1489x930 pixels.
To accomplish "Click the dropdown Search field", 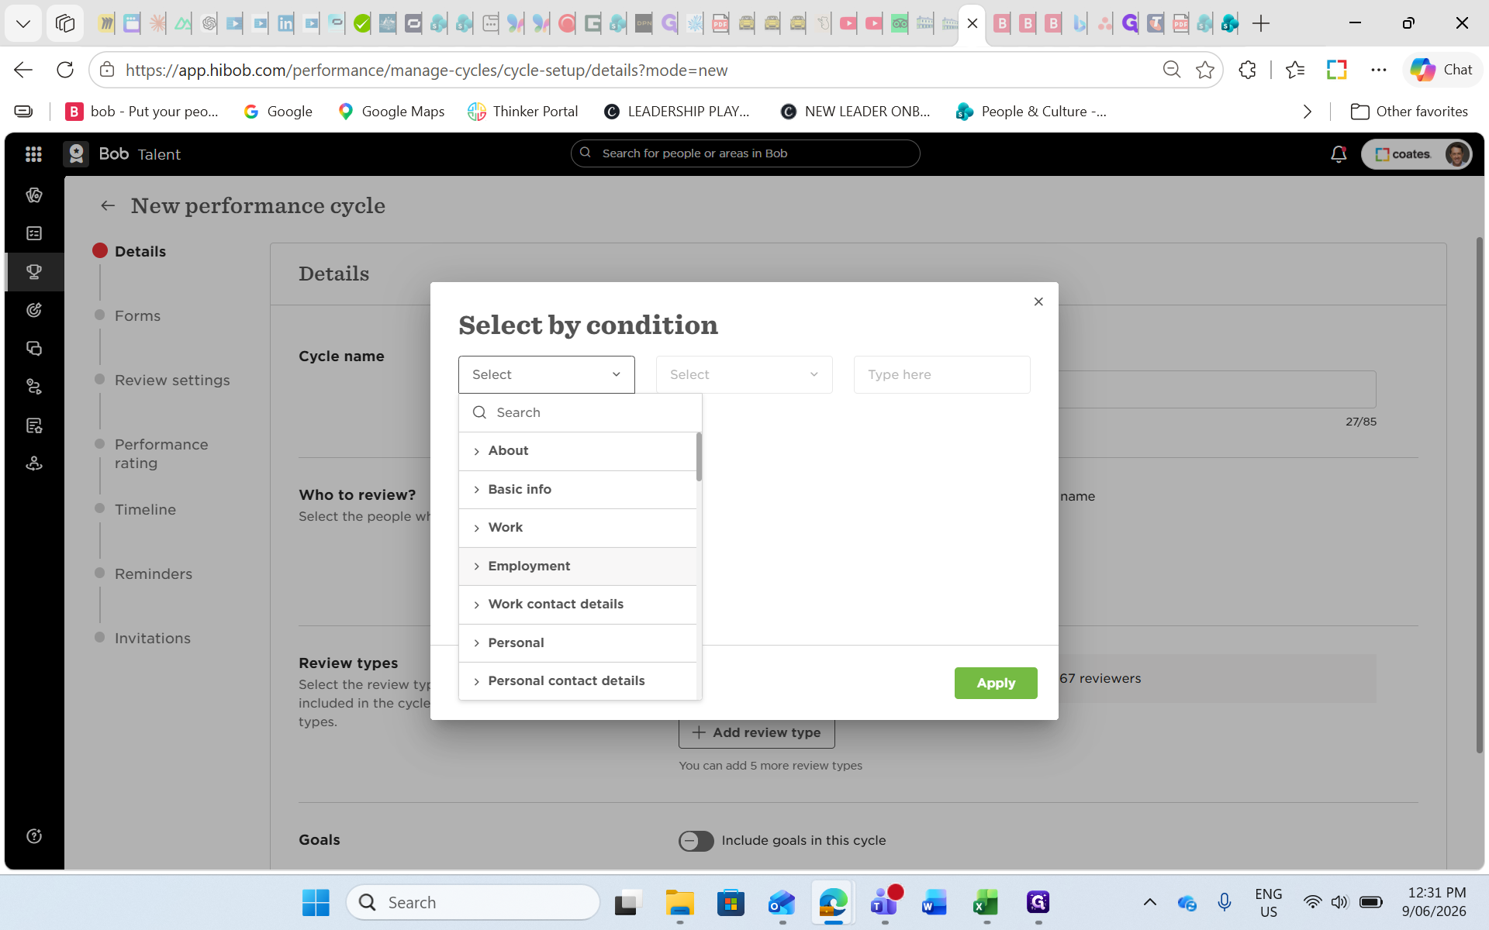I will 580,413.
